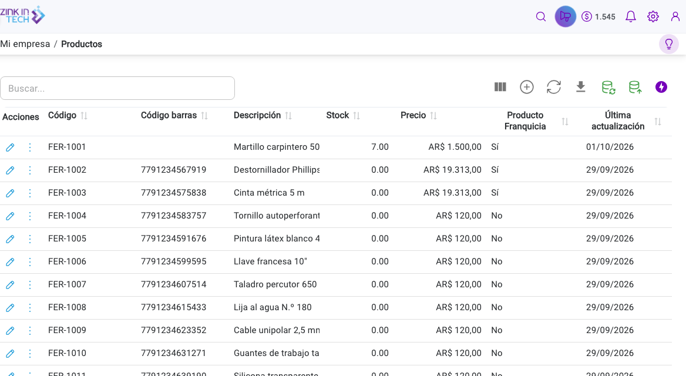The image size is (686, 376).
Task: Click the date 01/10/2026
Action: pos(610,147)
